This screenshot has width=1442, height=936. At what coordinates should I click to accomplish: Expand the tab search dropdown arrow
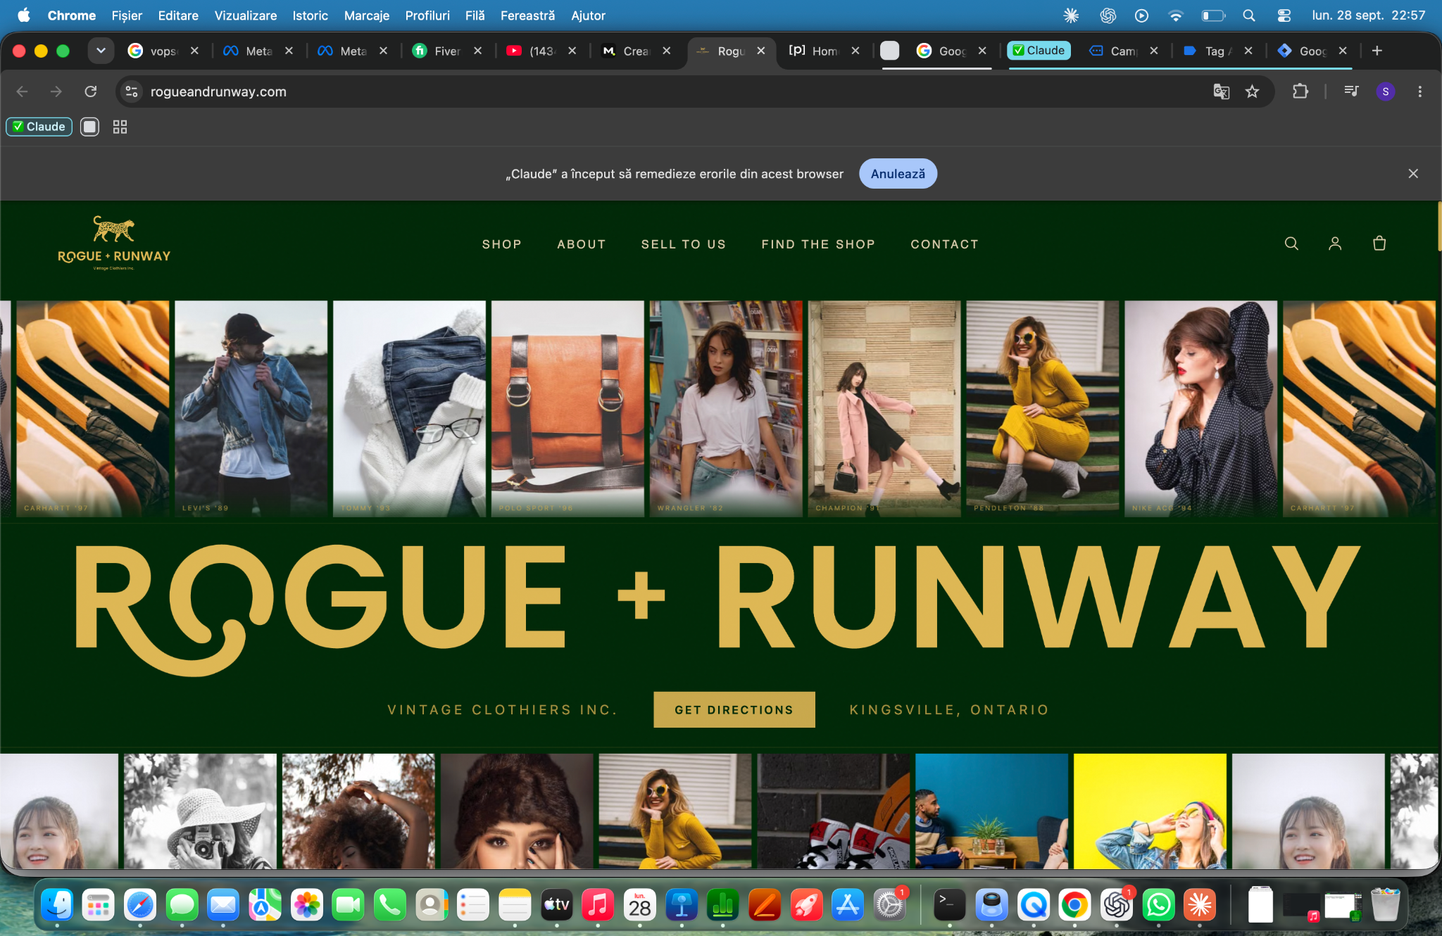point(101,51)
